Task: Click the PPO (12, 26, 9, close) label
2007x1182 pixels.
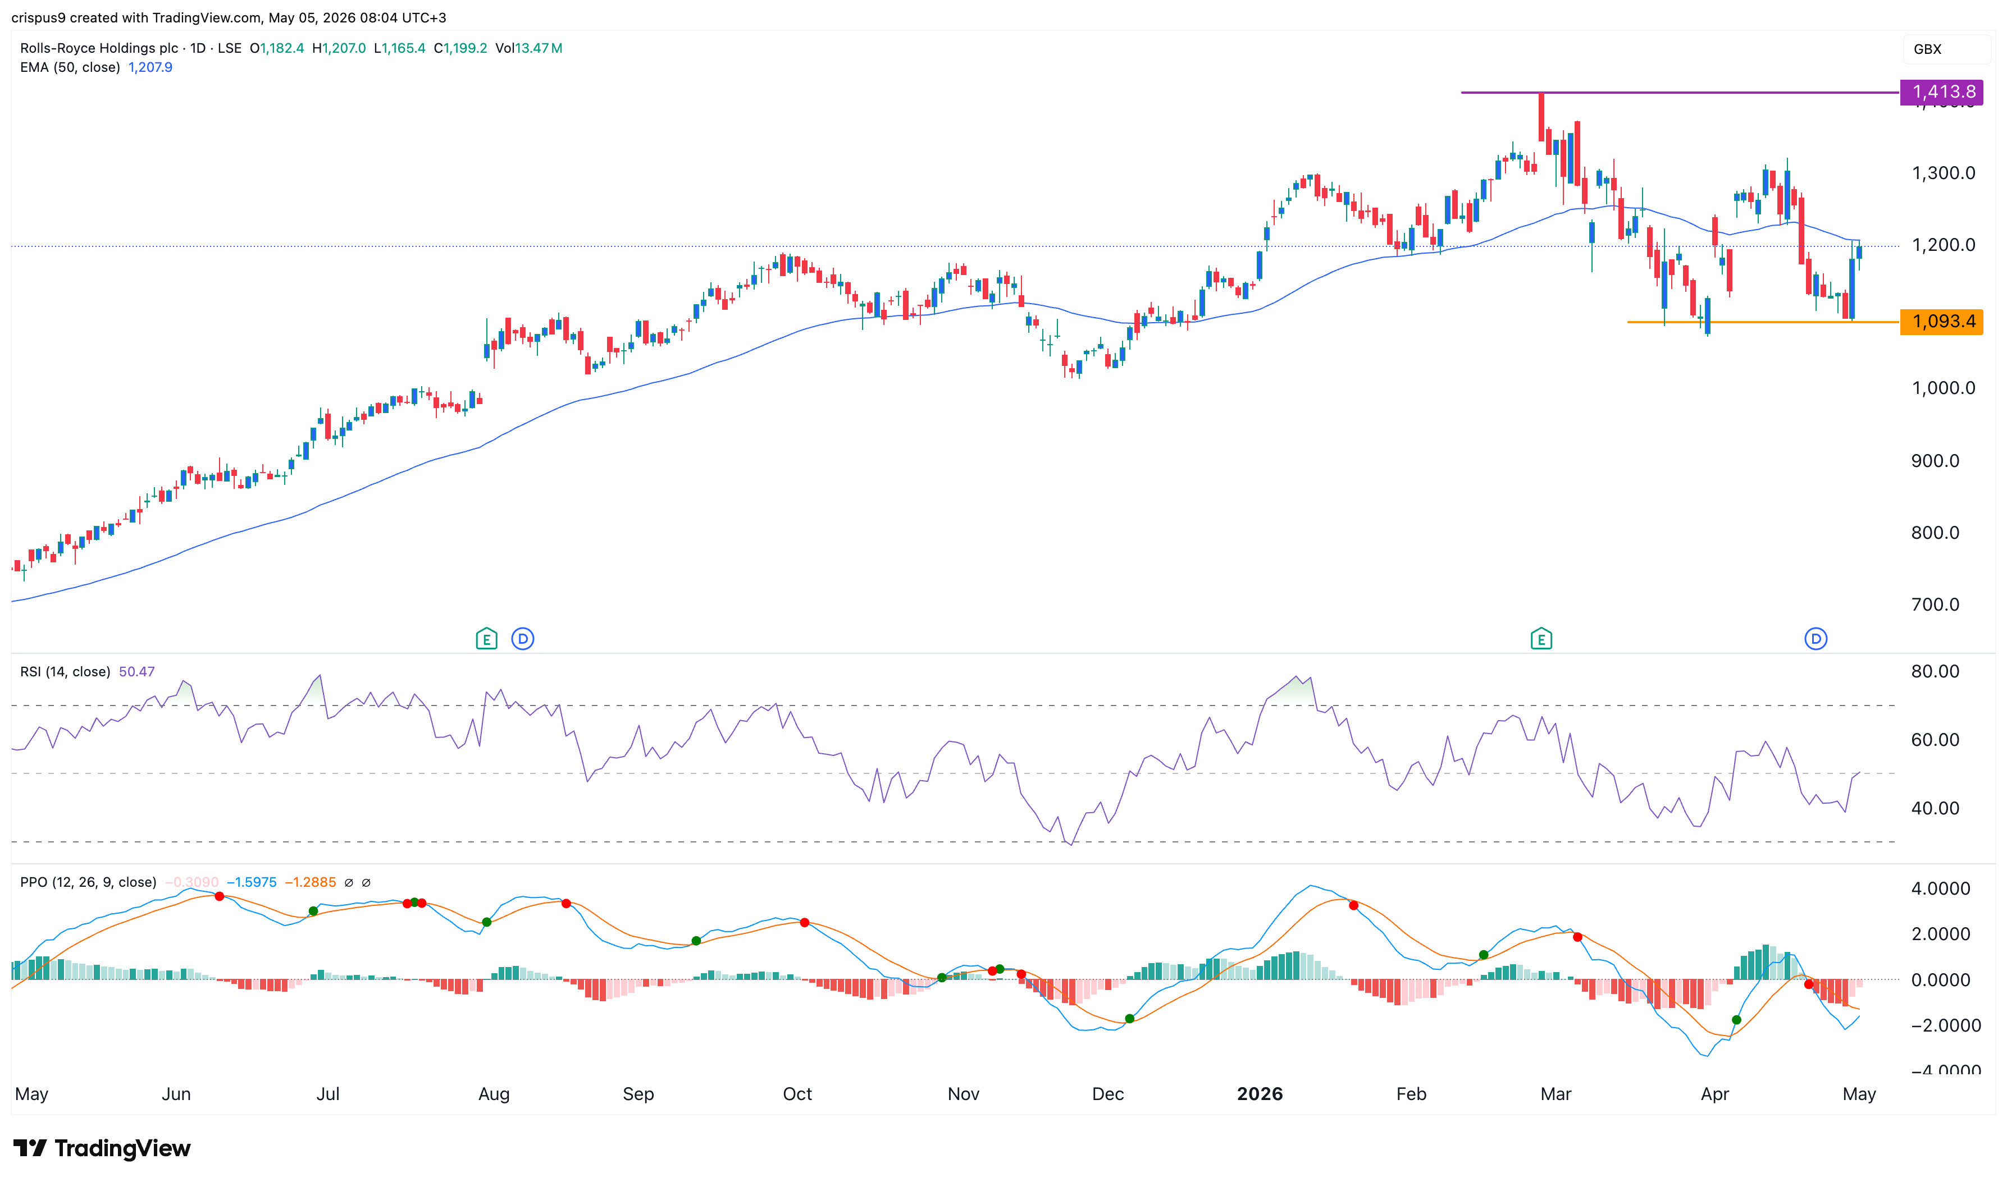Action: pyautogui.click(x=88, y=882)
